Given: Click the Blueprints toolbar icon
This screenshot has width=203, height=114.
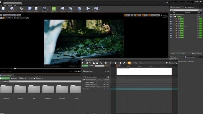Looking at the screenshot, I should (x=62, y=9).
